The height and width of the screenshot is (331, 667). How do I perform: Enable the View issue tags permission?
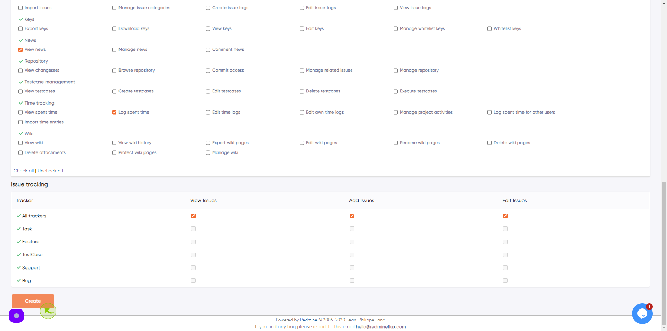(x=396, y=8)
